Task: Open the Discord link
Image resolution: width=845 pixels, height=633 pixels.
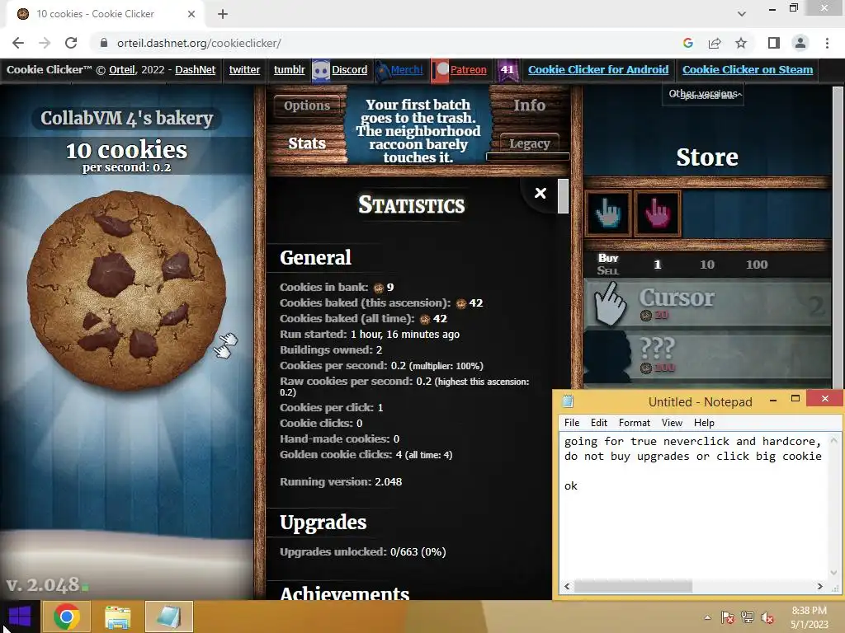Action: 349,69
